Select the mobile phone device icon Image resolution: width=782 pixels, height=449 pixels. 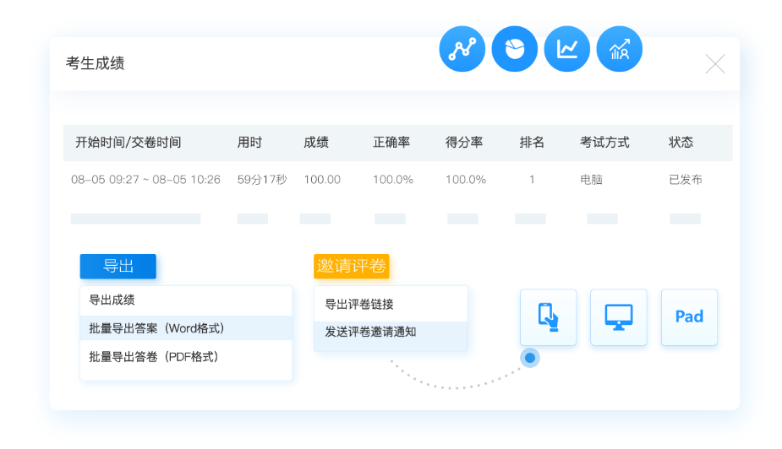(x=548, y=316)
